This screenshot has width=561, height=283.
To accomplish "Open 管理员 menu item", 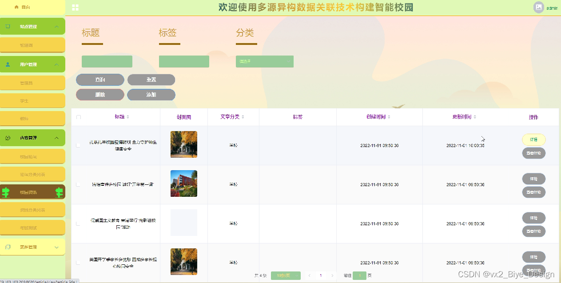I will (x=32, y=83).
